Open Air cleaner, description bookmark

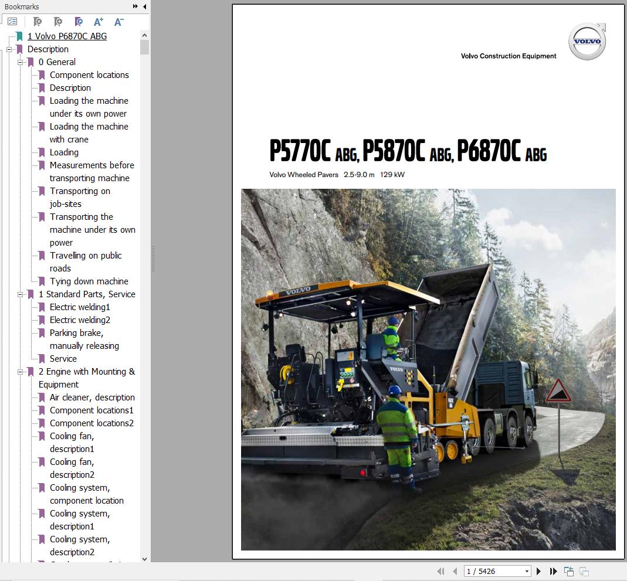click(x=92, y=397)
